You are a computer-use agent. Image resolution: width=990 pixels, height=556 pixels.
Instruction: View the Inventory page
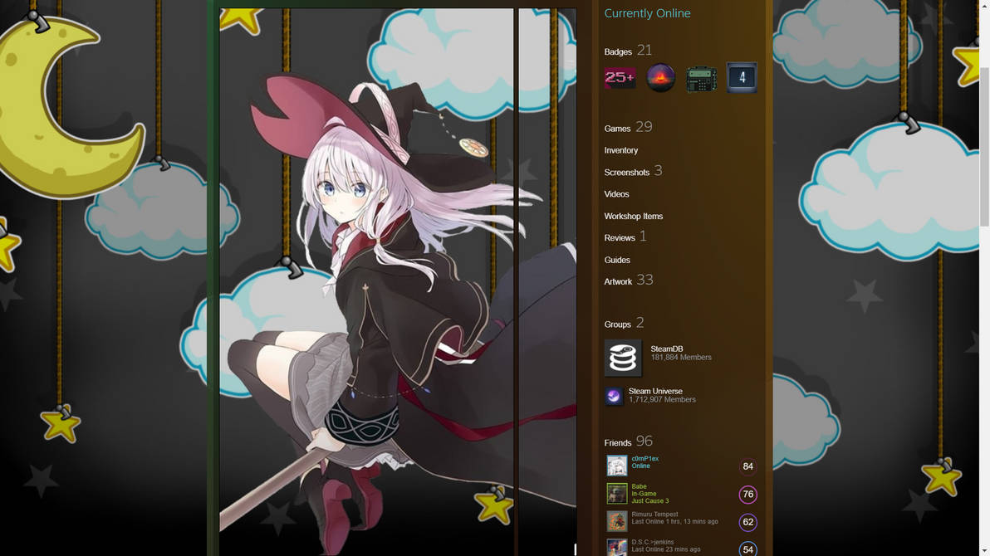tap(621, 150)
